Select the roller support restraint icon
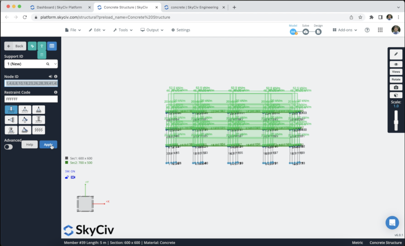The height and width of the screenshot is (246, 405). coord(38,110)
